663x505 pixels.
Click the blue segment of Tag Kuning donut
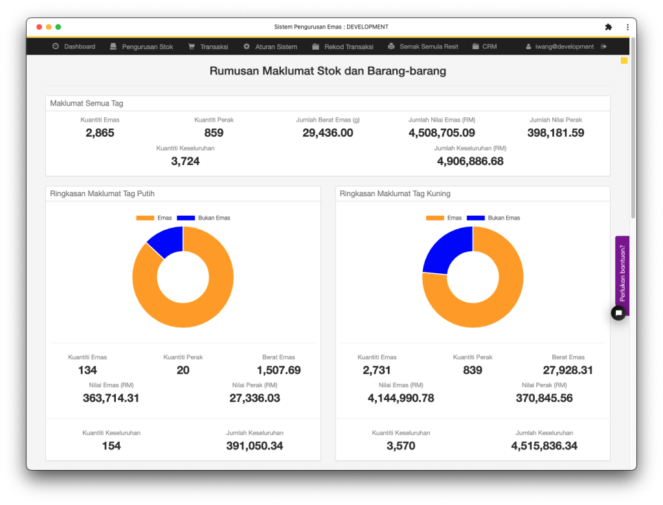point(445,251)
